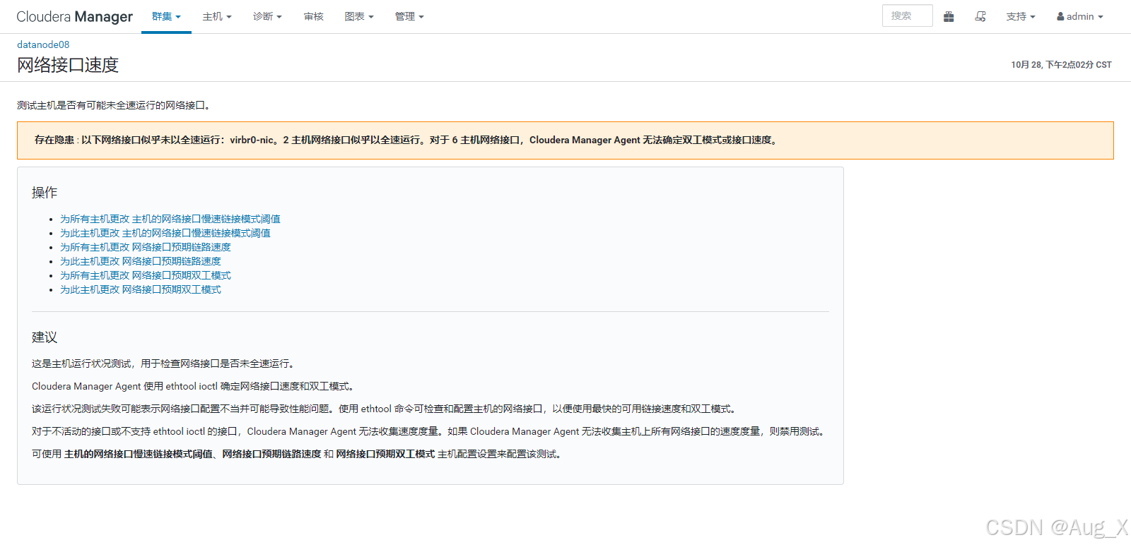Image resolution: width=1131 pixels, height=547 pixels.
Task: Open the 群集 dropdown menu
Action: click(x=166, y=16)
